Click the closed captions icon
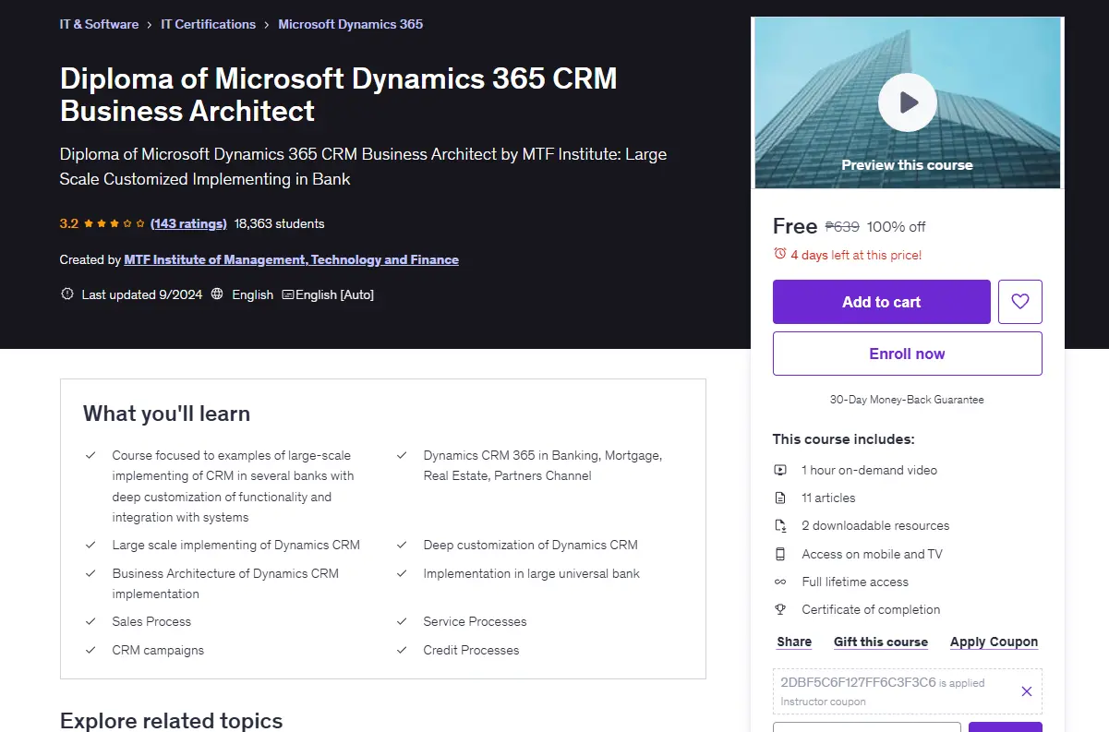The height and width of the screenshot is (732, 1109). [x=288, y=294]
